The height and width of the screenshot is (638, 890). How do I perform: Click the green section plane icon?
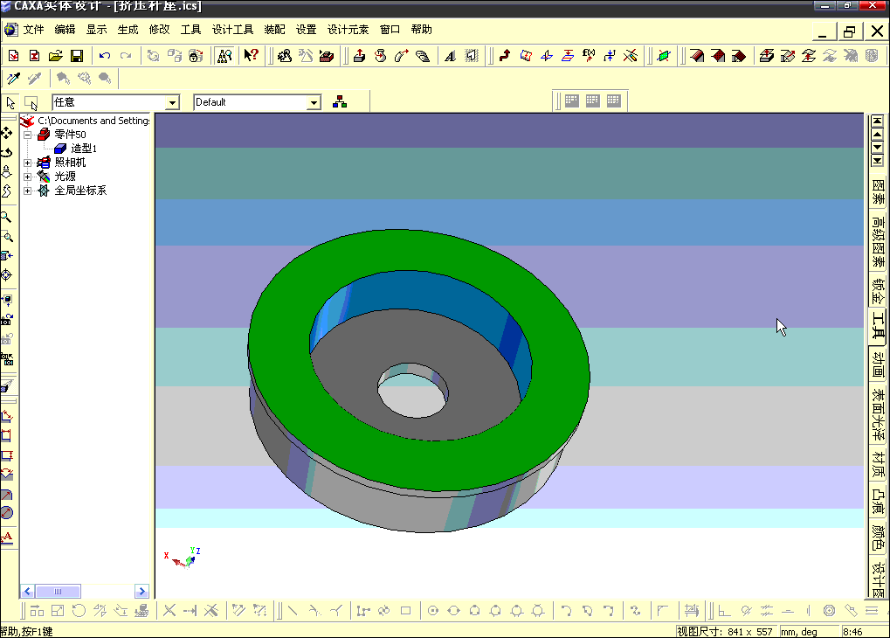(663, 56)
